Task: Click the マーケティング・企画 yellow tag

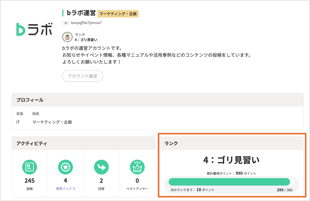Action: coord(118,14)
